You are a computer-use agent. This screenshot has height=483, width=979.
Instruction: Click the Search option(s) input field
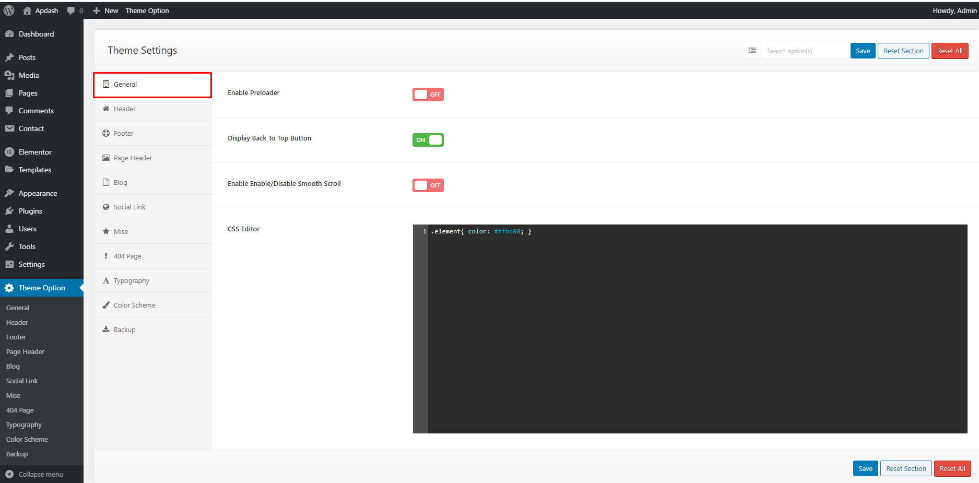805,51
